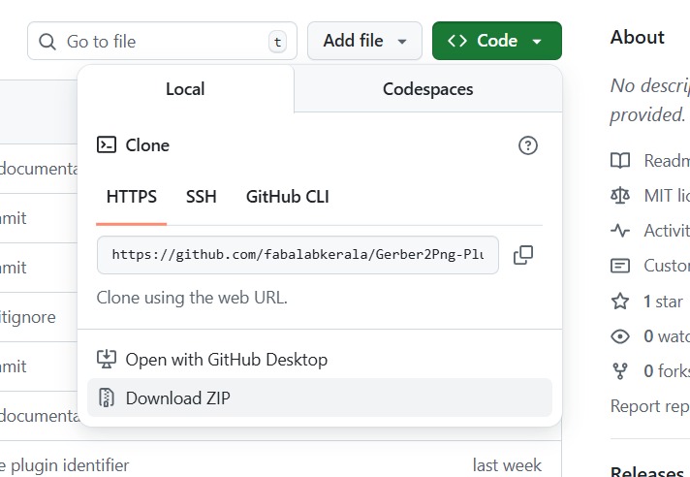Open repository with GitHub Desktop
The image size is (690, 477).
click(227, 360)
